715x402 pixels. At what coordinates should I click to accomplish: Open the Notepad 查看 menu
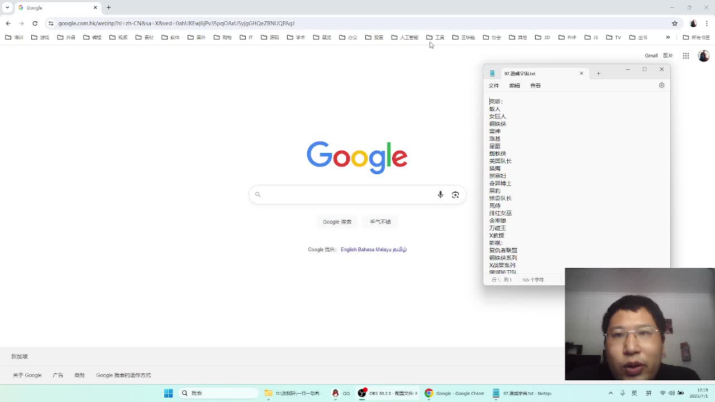535,85
